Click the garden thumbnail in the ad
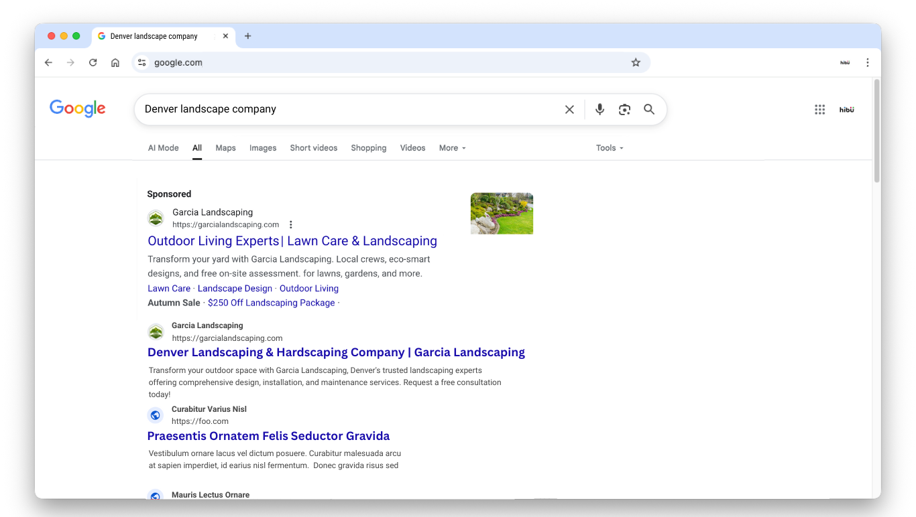This screenshot has height=517, width=916. pos(502,214)
